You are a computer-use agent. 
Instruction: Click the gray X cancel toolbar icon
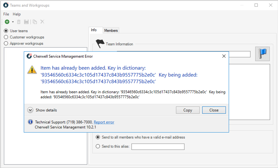coord(42,22)
